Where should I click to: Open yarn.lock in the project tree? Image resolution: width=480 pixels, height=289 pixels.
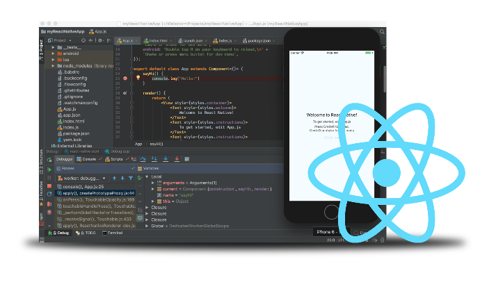click(69, 140)
